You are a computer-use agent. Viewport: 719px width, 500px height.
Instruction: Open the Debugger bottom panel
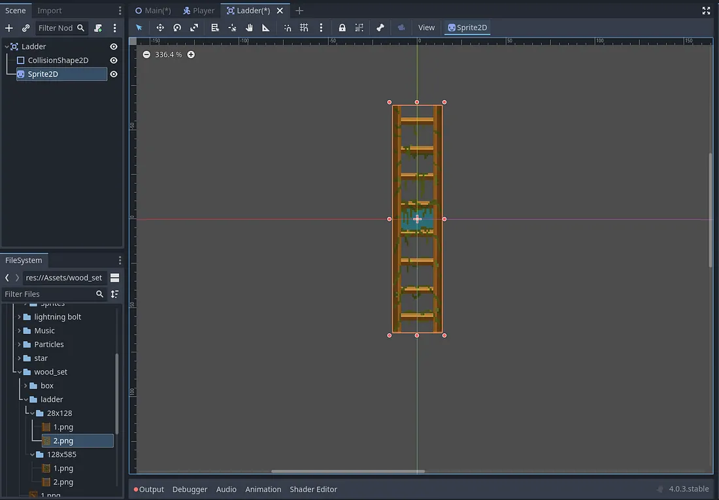point(190,490)
